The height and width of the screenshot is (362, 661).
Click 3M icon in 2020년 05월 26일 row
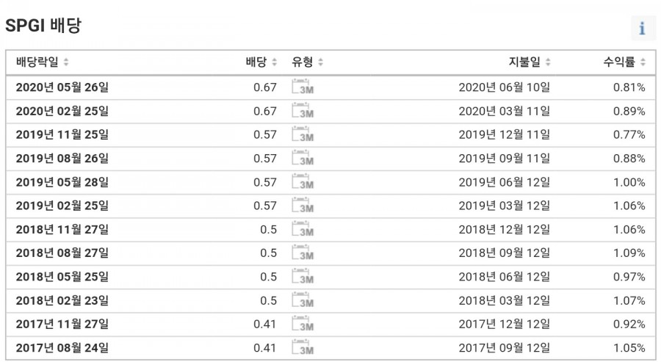click(x=303, y=87)
